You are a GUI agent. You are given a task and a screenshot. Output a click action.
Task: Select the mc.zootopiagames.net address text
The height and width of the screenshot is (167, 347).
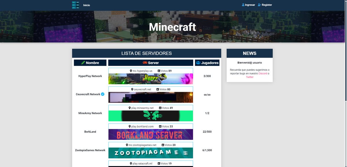(x=143, y=145)
